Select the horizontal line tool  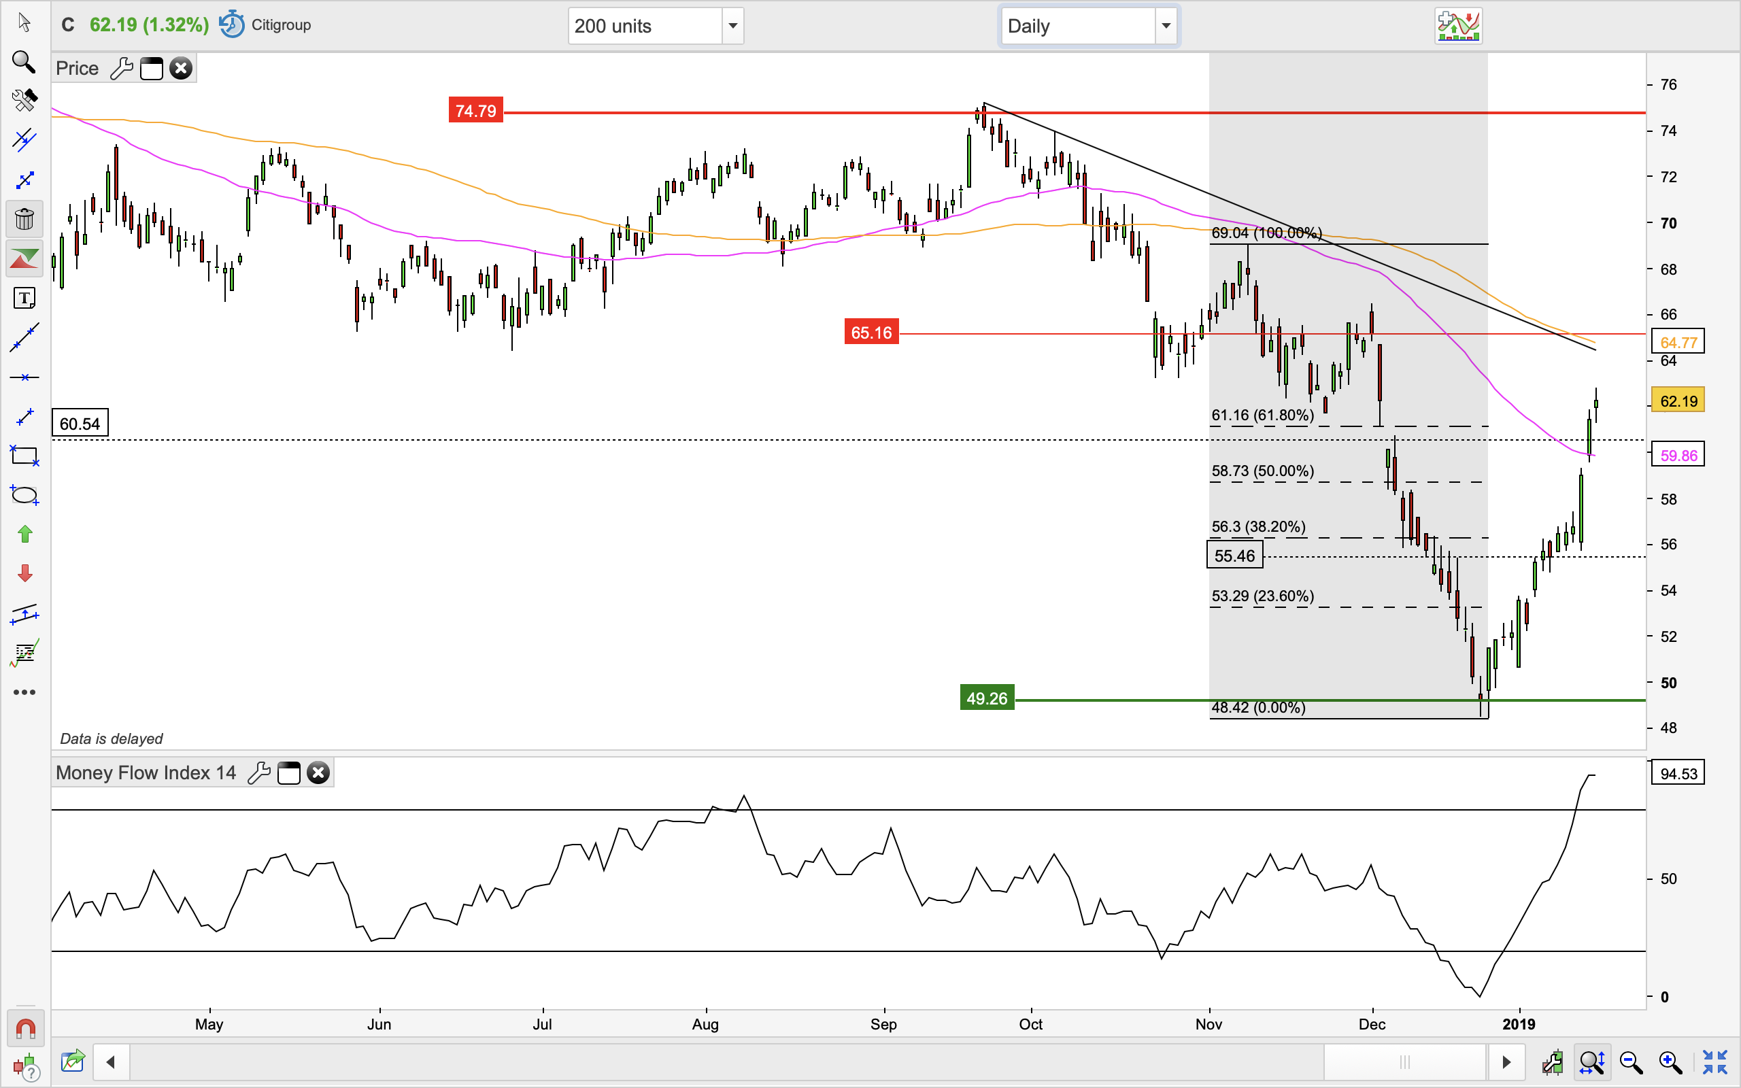click(x=24, y=377)
